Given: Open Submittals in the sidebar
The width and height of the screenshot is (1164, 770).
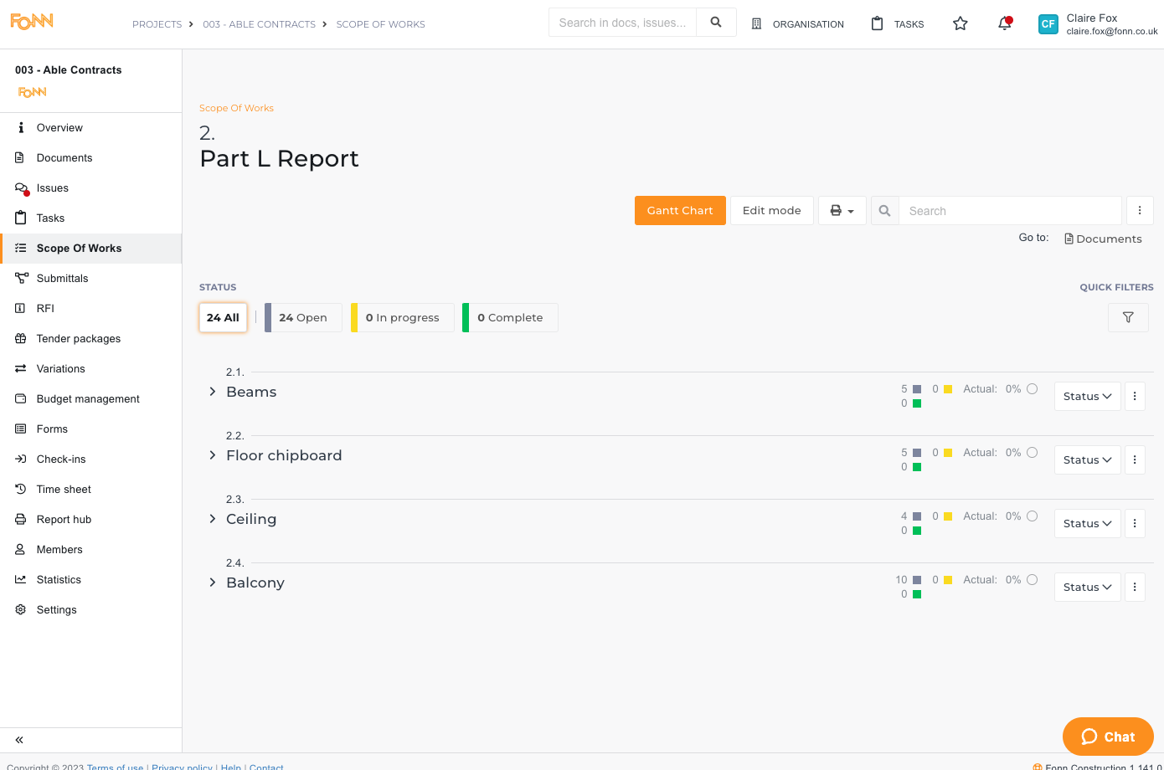Looking at the screenshot, I should pyautogui.click(x=62, y=279).
